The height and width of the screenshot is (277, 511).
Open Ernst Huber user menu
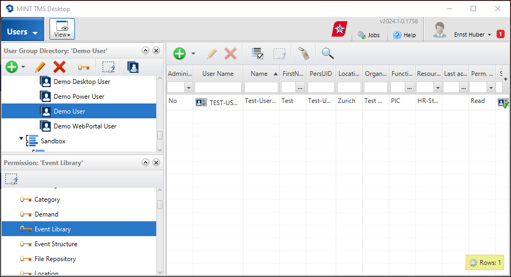pyautogui.click(x=472, y=34)
